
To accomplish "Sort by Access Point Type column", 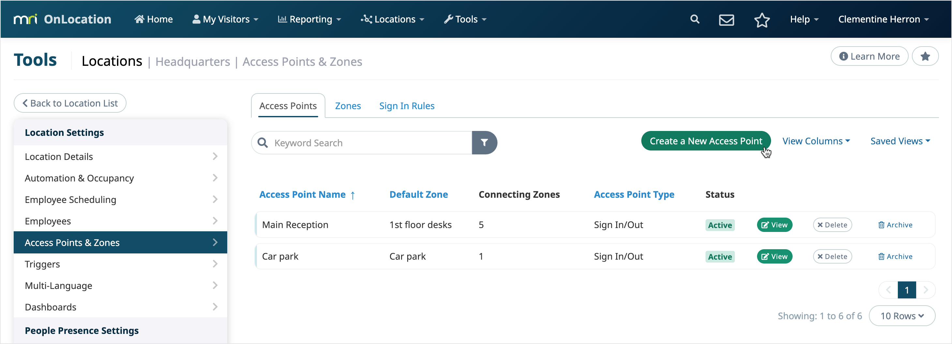I will coord(634,194).
